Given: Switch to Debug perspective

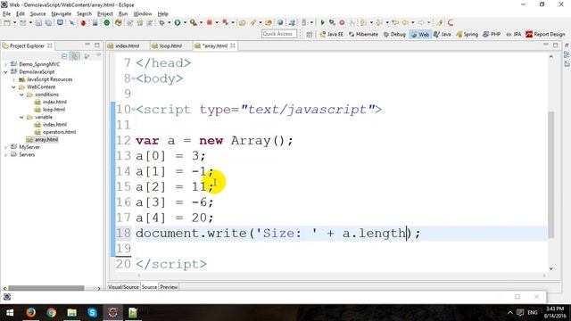Looking at the screenshot, I should pyautogui.click(x=394, y=34).
